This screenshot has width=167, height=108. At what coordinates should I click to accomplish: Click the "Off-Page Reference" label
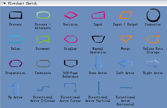click(x=70, y=75)
